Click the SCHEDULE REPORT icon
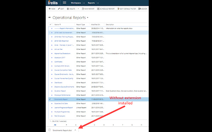 point(98,9)
